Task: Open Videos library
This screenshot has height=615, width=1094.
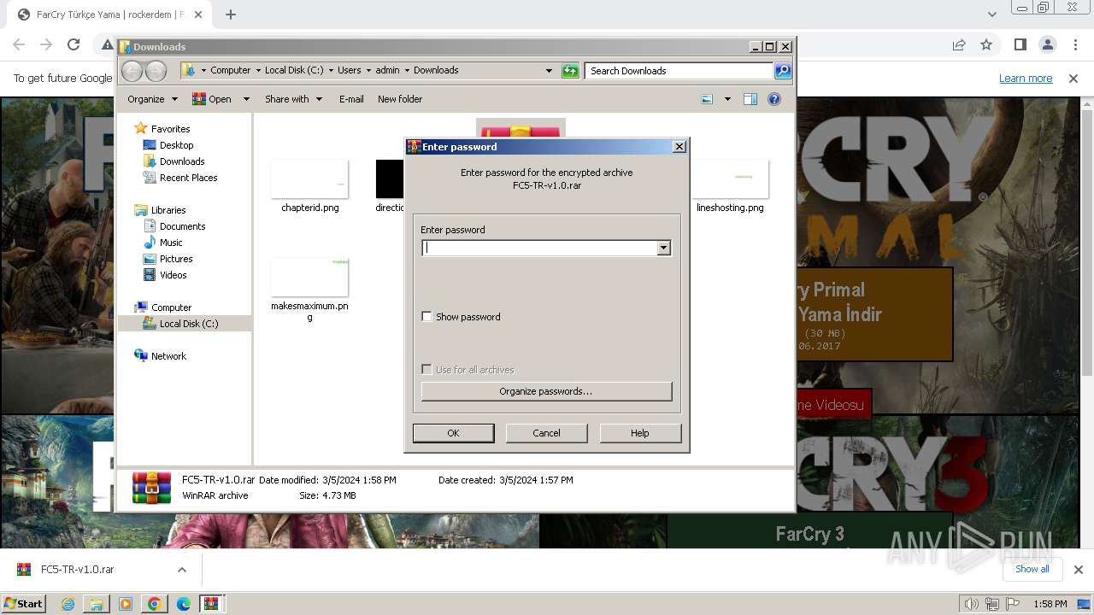Action: [173, 275]
